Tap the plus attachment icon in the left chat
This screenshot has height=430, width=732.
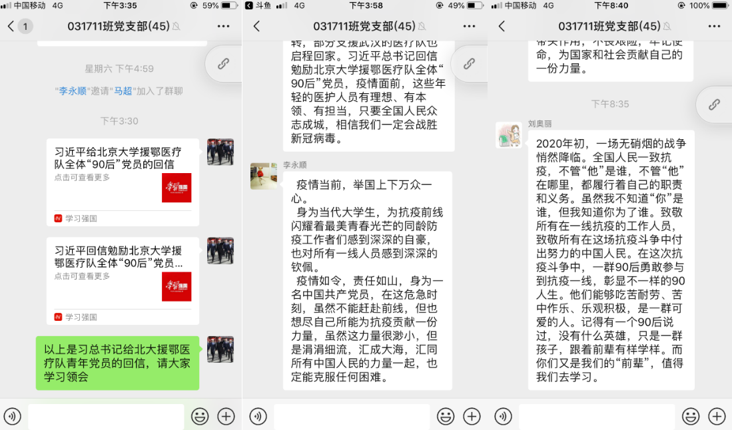tap(226, 417)
